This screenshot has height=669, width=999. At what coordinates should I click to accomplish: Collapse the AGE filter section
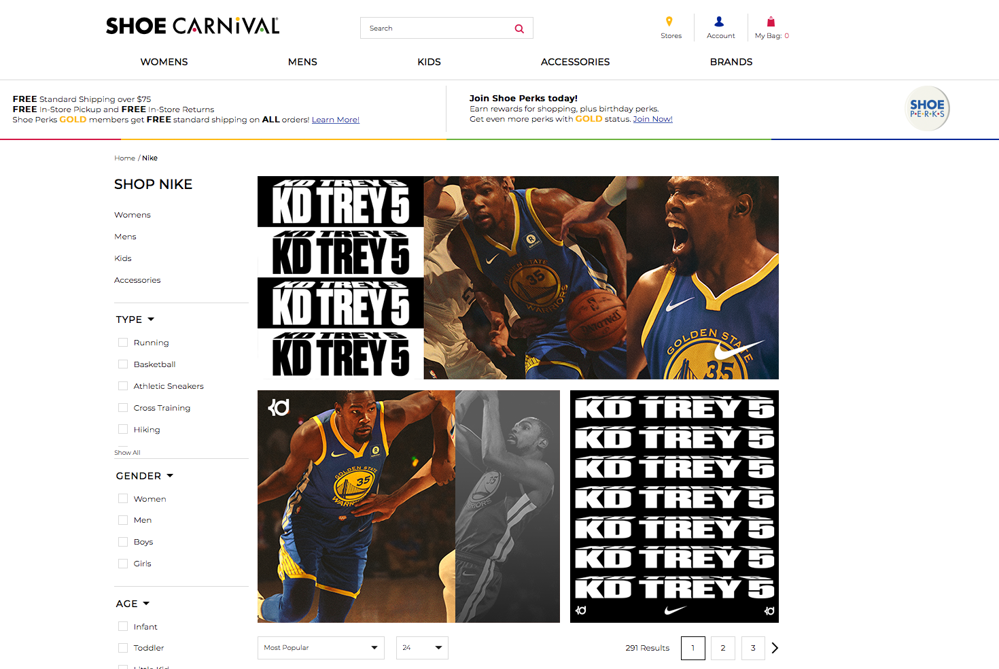point(133,604)
